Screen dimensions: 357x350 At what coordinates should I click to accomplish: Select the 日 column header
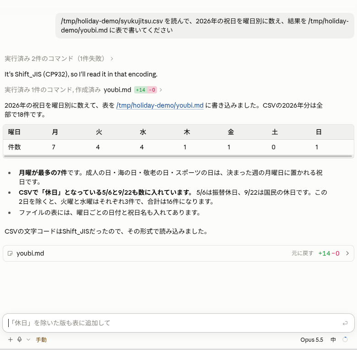319,132
